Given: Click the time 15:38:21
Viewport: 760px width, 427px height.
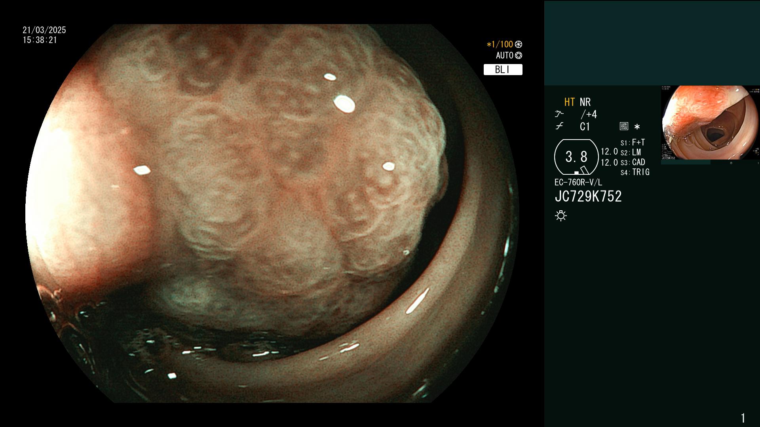Looking at the screenshot, I should 40,40.
